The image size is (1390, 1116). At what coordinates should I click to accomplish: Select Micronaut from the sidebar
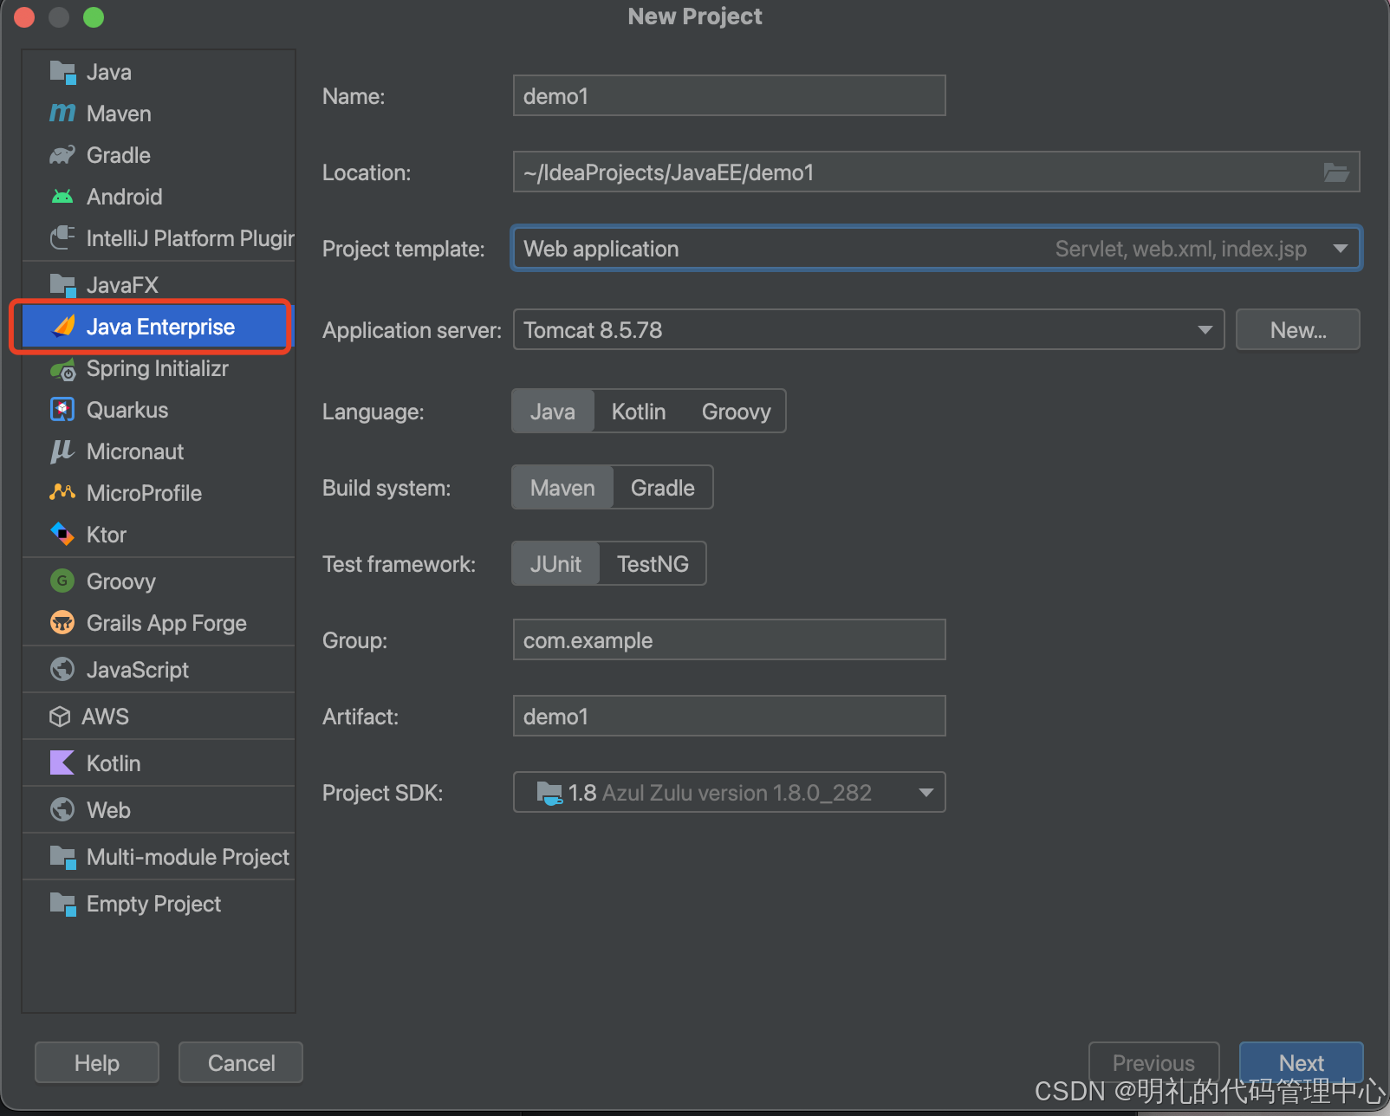click(x=135, y=451)
